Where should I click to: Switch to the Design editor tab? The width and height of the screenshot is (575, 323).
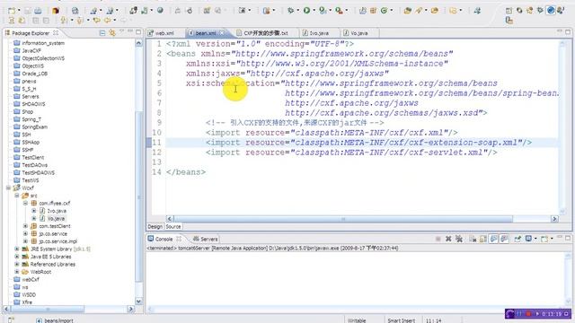pos(155,227)
